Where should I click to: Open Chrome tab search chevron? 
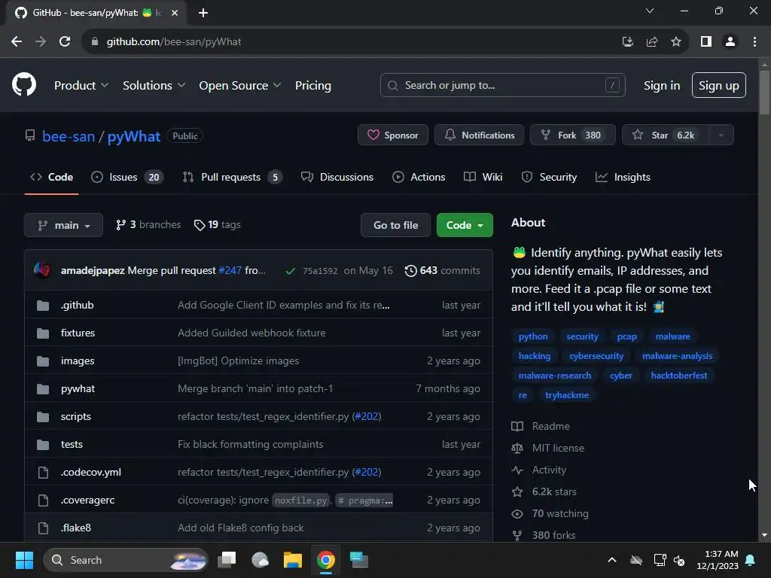click(650, 11)
